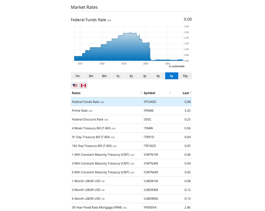The height and width of the screenshot is (211, 265).
Task: Click the !PM30YA symbol
Action: tap(150, 207)
